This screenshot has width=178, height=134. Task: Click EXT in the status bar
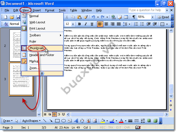coord(119,128)
